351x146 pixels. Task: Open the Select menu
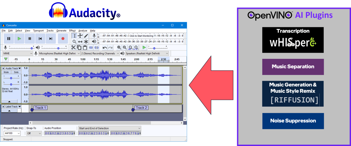(x=18, y=31)
